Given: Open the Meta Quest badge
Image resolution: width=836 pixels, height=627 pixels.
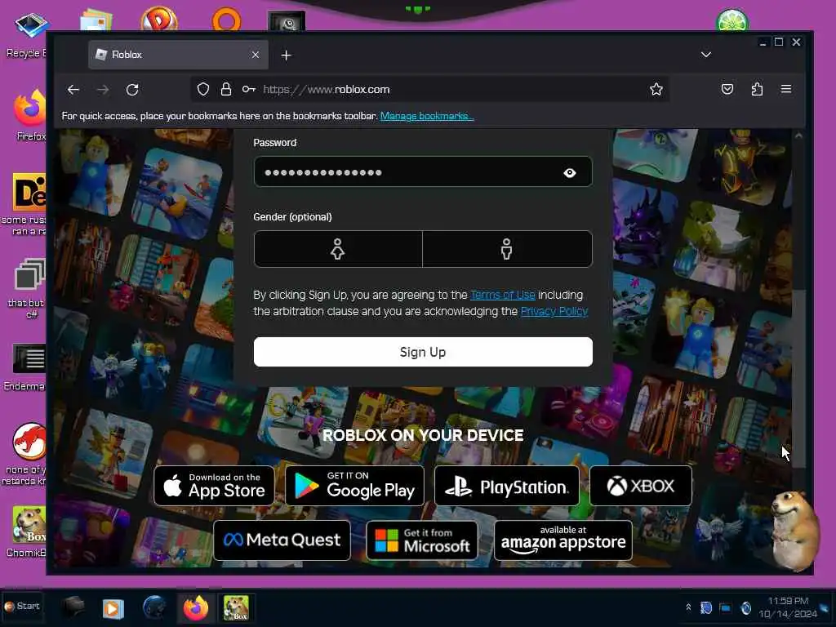Looking at the screenshot, I should [x=282, y=540].
